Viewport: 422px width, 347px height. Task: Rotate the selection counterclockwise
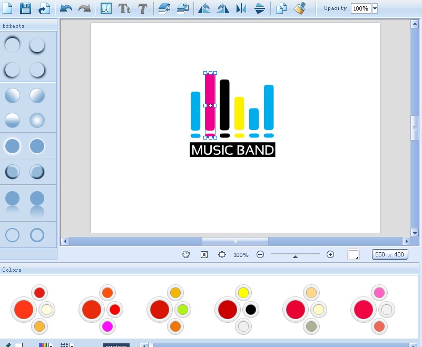pos(204,8)
